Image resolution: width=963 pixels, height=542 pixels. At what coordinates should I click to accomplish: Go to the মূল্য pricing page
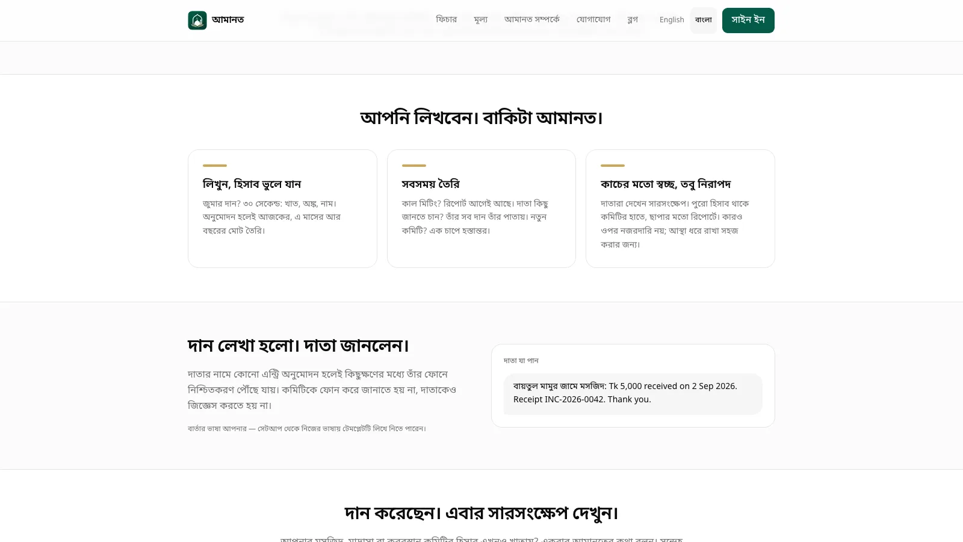click(480, 20)
